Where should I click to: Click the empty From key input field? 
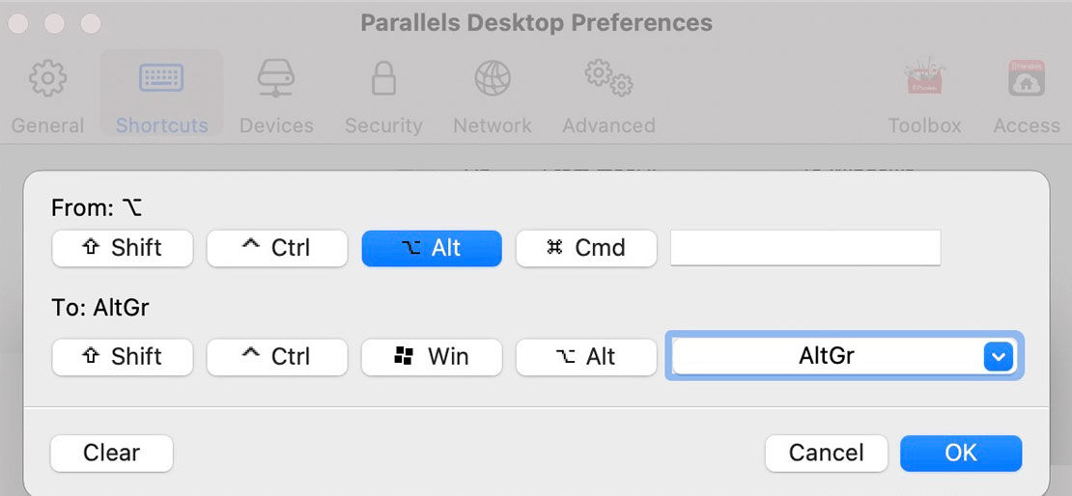tap(805, 248)
